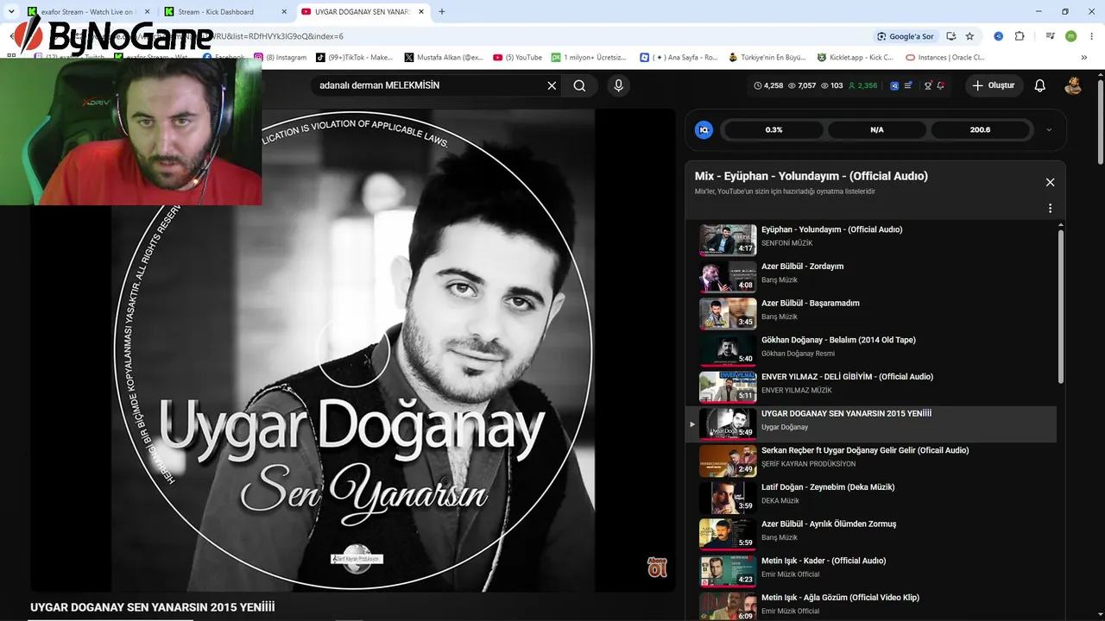Open Instances | Oracle Cloud bookmark

point(945,58)
